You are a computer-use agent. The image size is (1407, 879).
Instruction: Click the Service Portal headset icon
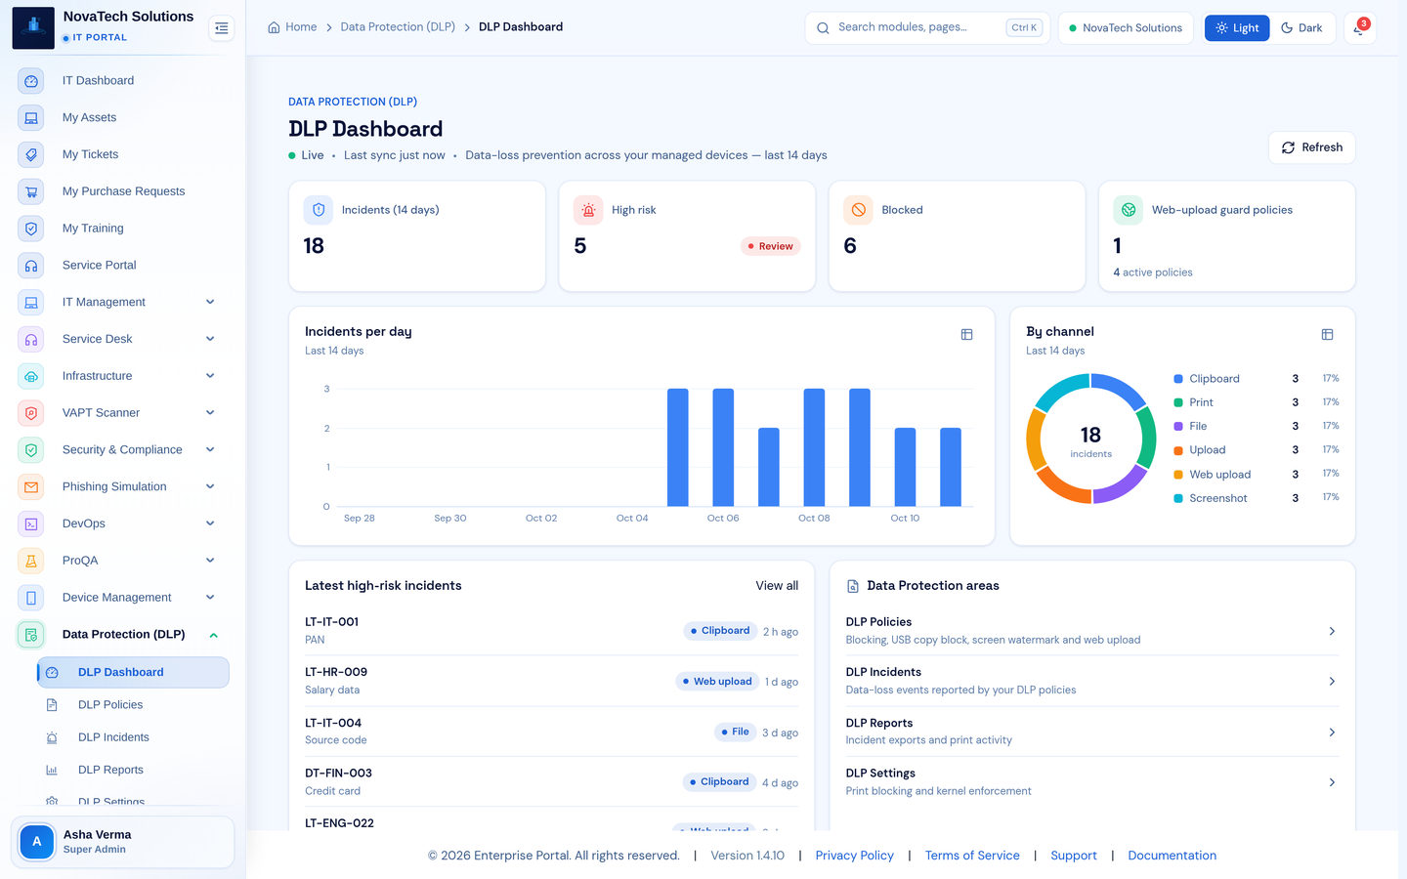(31, 266)
